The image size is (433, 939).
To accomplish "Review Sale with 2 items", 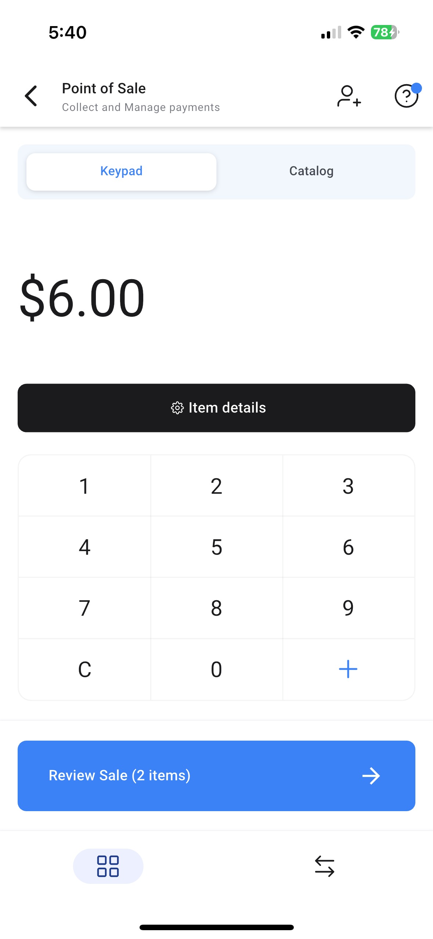I will point(217,776).
